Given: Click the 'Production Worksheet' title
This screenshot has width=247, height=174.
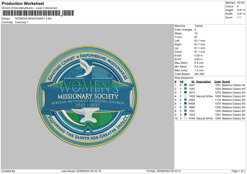Looking at the screenshot, I should [x=23, y=3].
